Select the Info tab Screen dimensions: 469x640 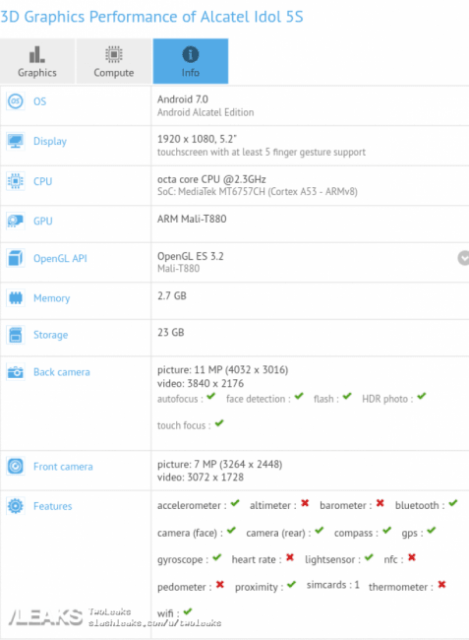pyautogui.click(x=191, y=61)
